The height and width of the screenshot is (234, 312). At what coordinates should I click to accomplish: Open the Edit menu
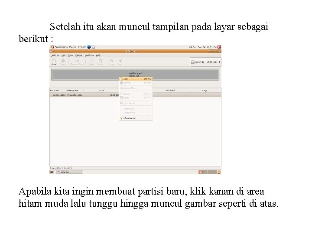click(63, 55)
